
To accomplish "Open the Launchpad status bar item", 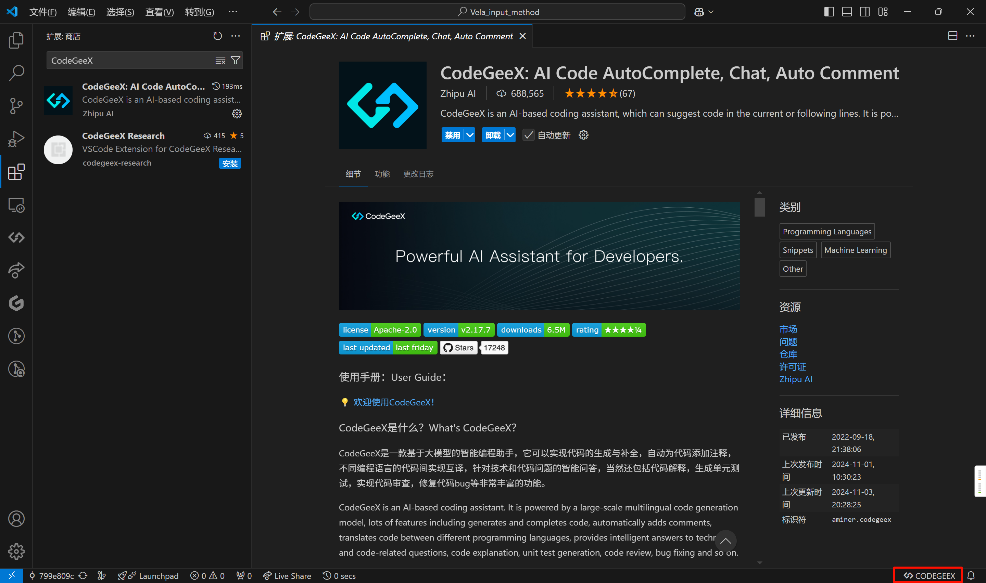I will click(148, 576).
